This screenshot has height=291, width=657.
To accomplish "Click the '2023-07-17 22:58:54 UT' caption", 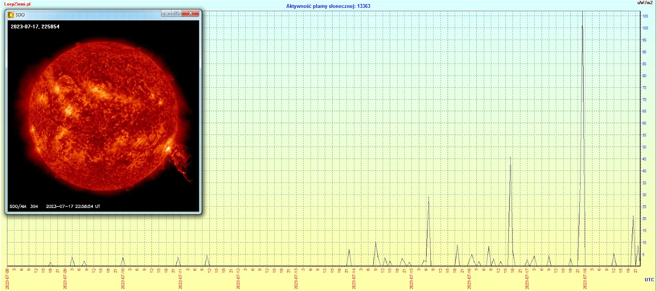I will tap(73, 206).
